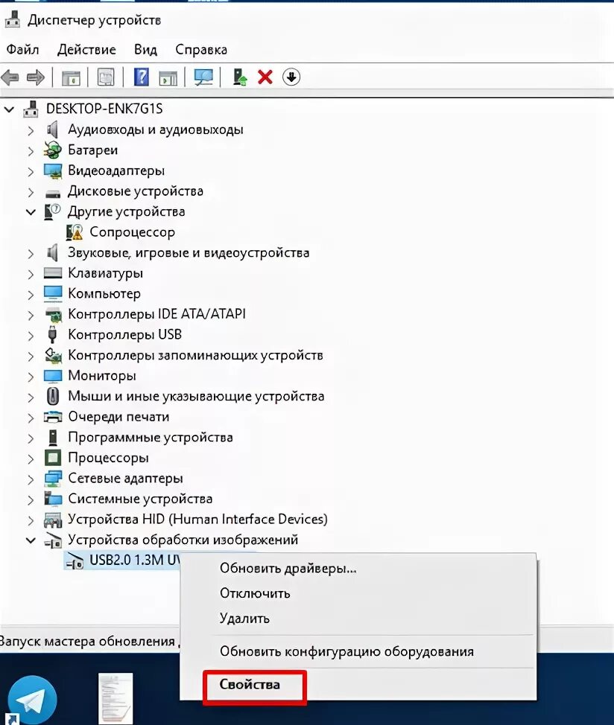This screenshot has width=614, height=725.
Task: Click the Мыши mouse icon
Action: tap(53, 396)
